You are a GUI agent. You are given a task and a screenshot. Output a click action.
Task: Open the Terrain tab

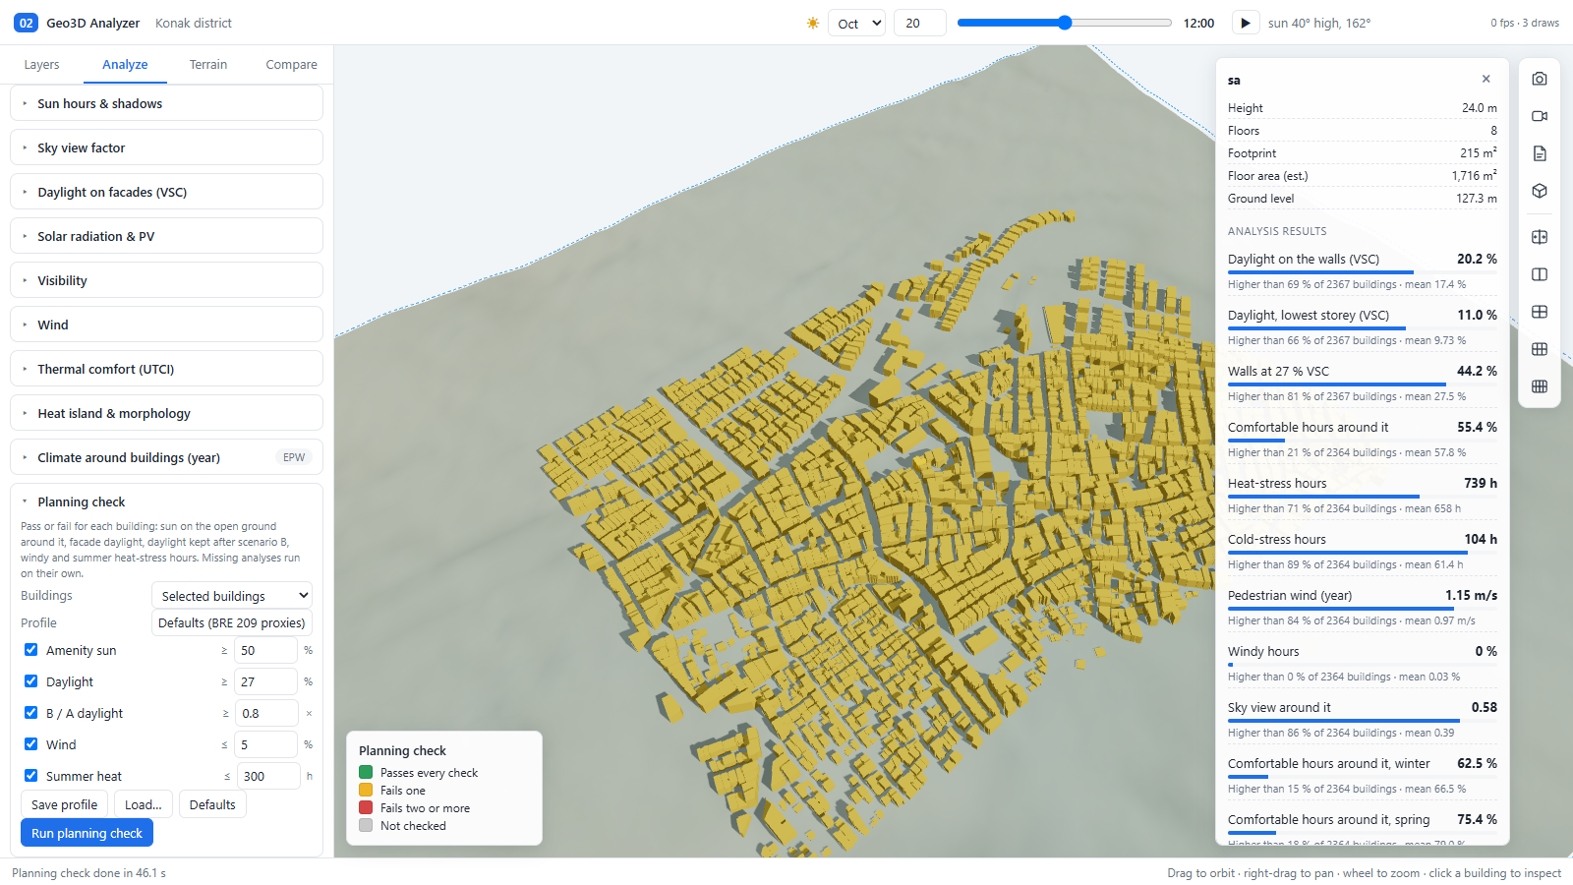click(208, 65)
